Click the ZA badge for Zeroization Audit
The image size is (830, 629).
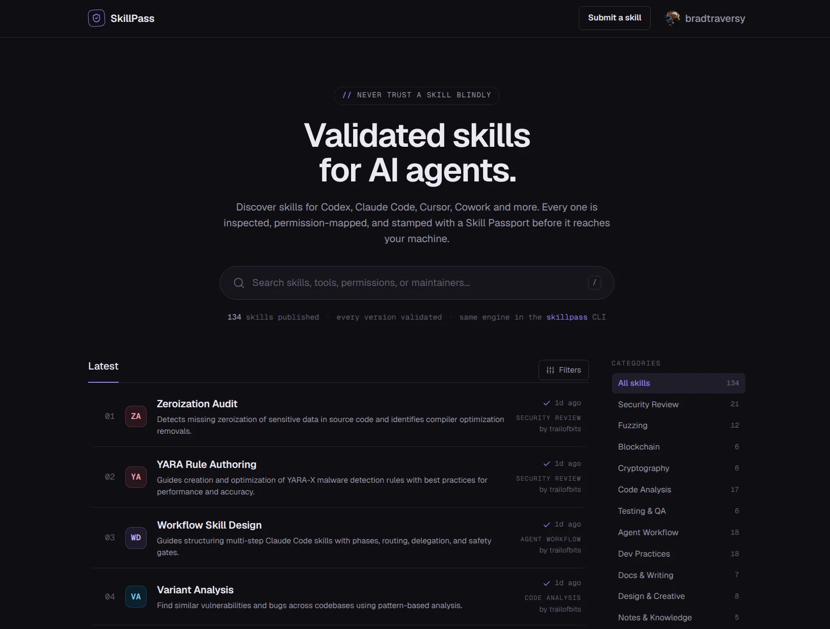point(136,416)
